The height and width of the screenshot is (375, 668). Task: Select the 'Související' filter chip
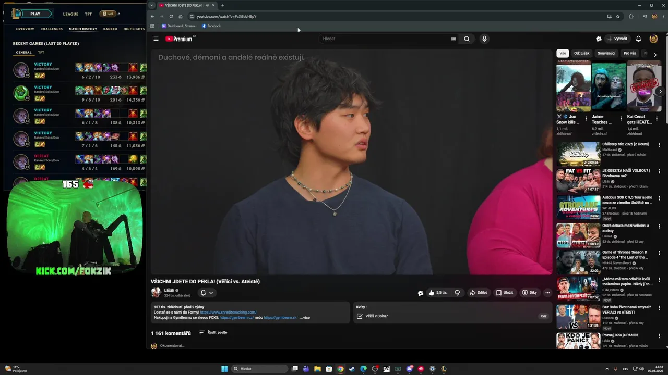[x=606, y=53]
